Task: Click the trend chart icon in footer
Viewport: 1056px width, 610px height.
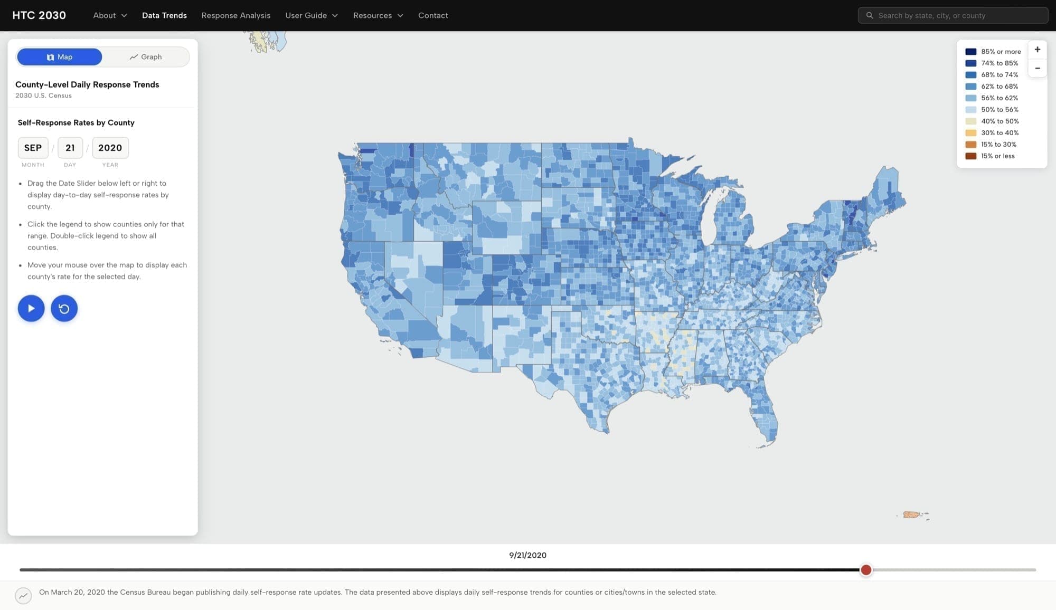Action: 23,596
